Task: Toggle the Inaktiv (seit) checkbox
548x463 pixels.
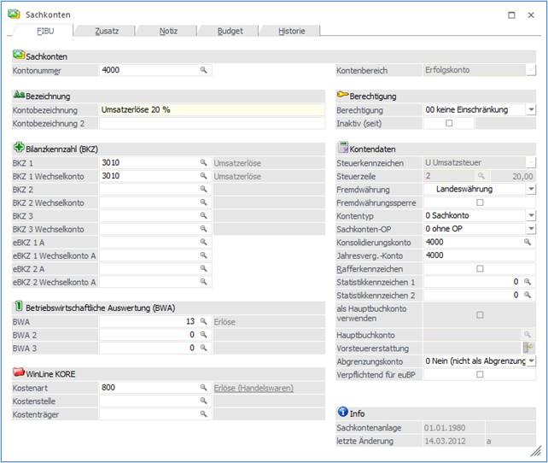Action: 449,123
